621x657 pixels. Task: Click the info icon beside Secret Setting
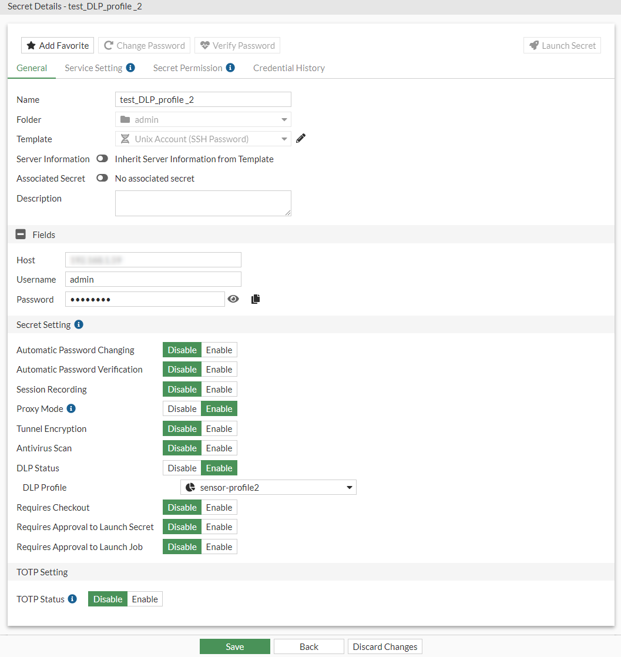point(78,324)
